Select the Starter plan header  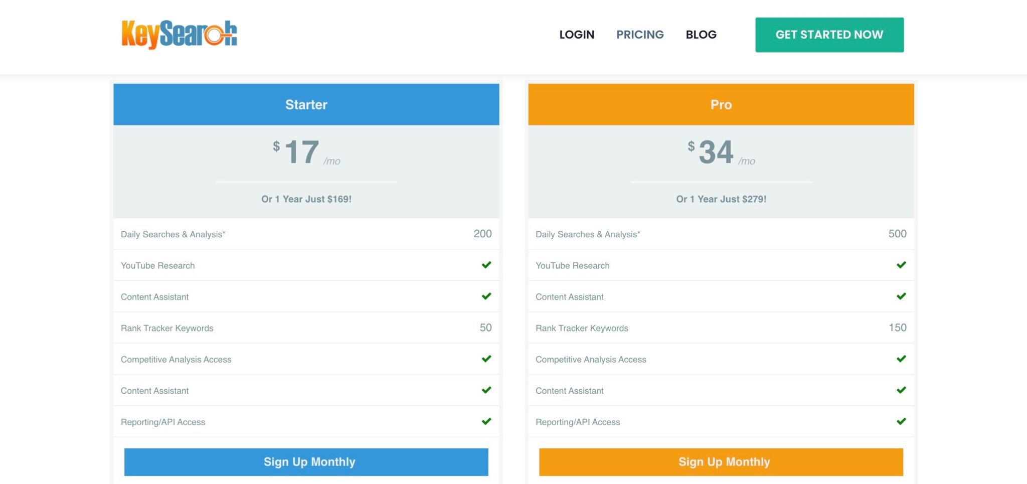pos(306,104)
